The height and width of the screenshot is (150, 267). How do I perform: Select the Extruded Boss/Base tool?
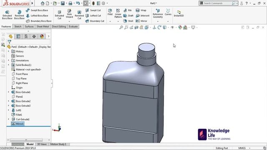point(7,15)
